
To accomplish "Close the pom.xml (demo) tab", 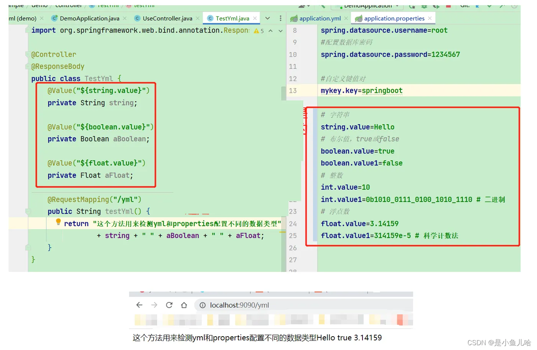I will pyautogui.click(x=42, y=18).
